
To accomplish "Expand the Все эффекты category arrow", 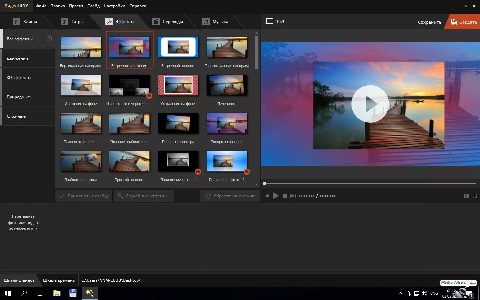I will 49,39.
